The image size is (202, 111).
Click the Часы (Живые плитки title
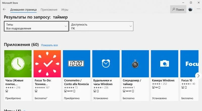(x=14, y=82)
